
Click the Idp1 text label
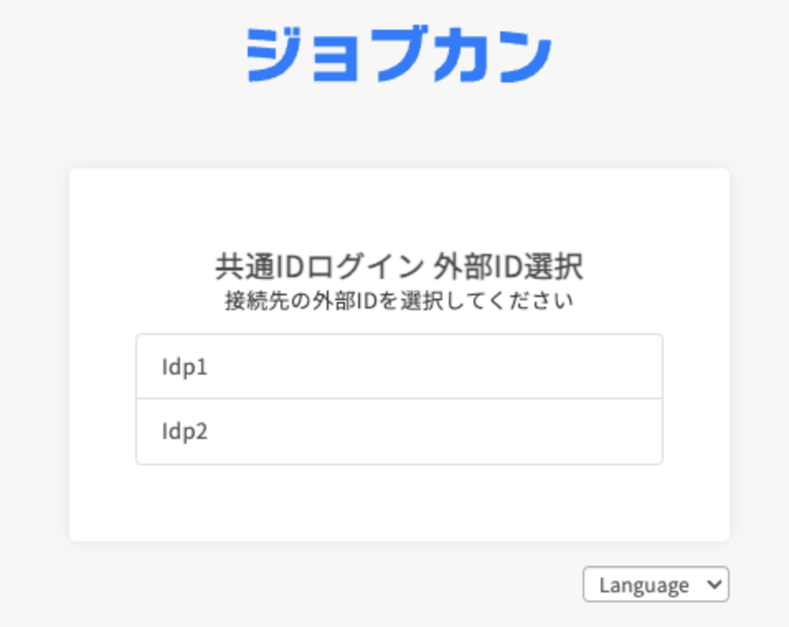[x=185, y=366]
